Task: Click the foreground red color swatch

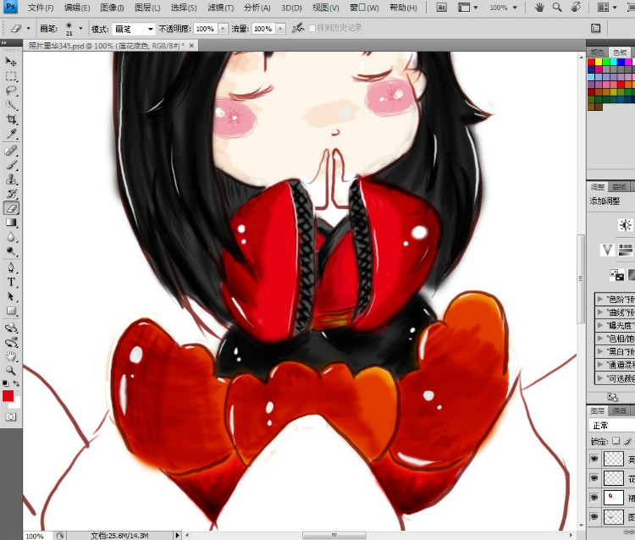Action: 8,396
